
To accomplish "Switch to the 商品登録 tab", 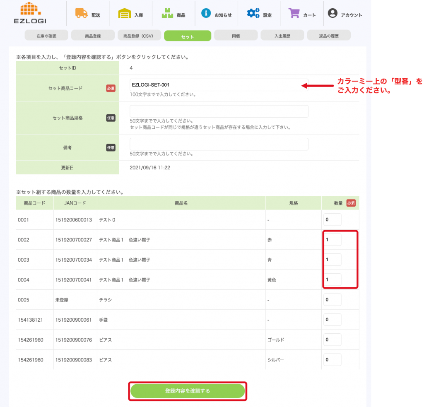I will [93, 36].
